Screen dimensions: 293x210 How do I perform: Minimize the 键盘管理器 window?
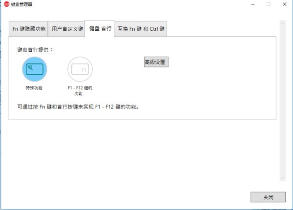pos(253,4)
